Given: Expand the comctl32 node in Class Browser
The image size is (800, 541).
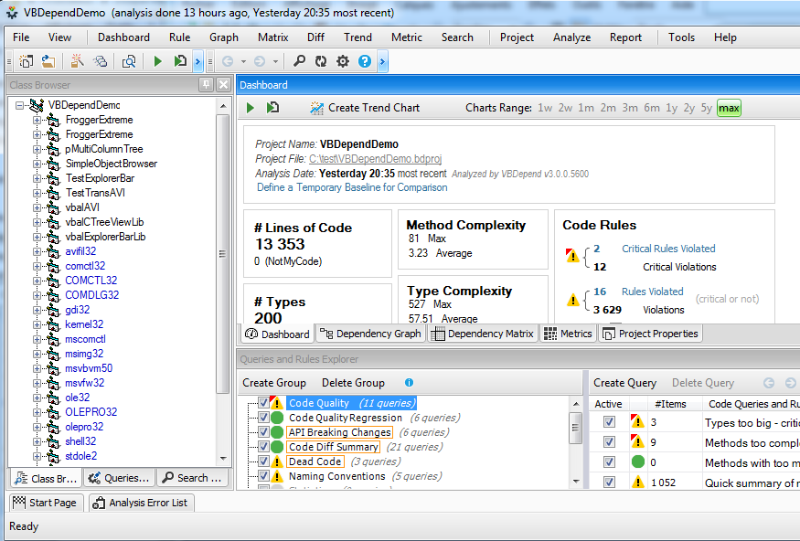Looking at the screenshot, I should [37, 266].
